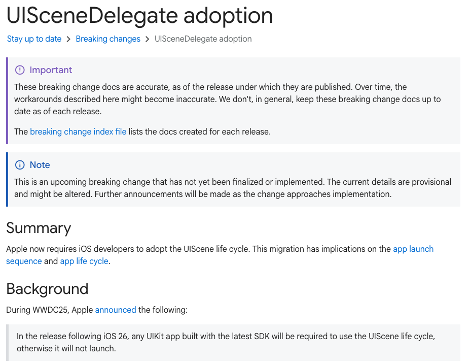Click the UISceneDelegate adoption page title
This screenshot has width=470, height=364.
pos(139,16)
